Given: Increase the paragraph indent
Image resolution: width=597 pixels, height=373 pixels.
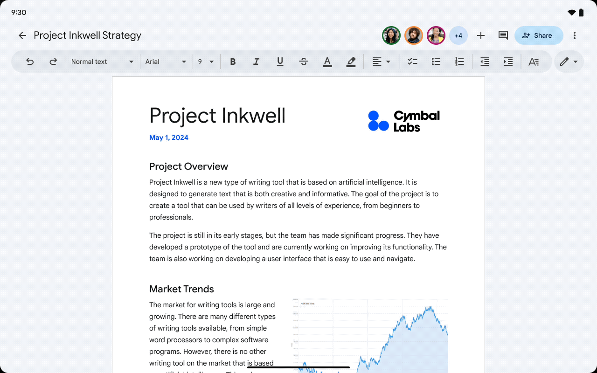Looking at the screenshot, I should pyautogui.click(x=508, y=62).
